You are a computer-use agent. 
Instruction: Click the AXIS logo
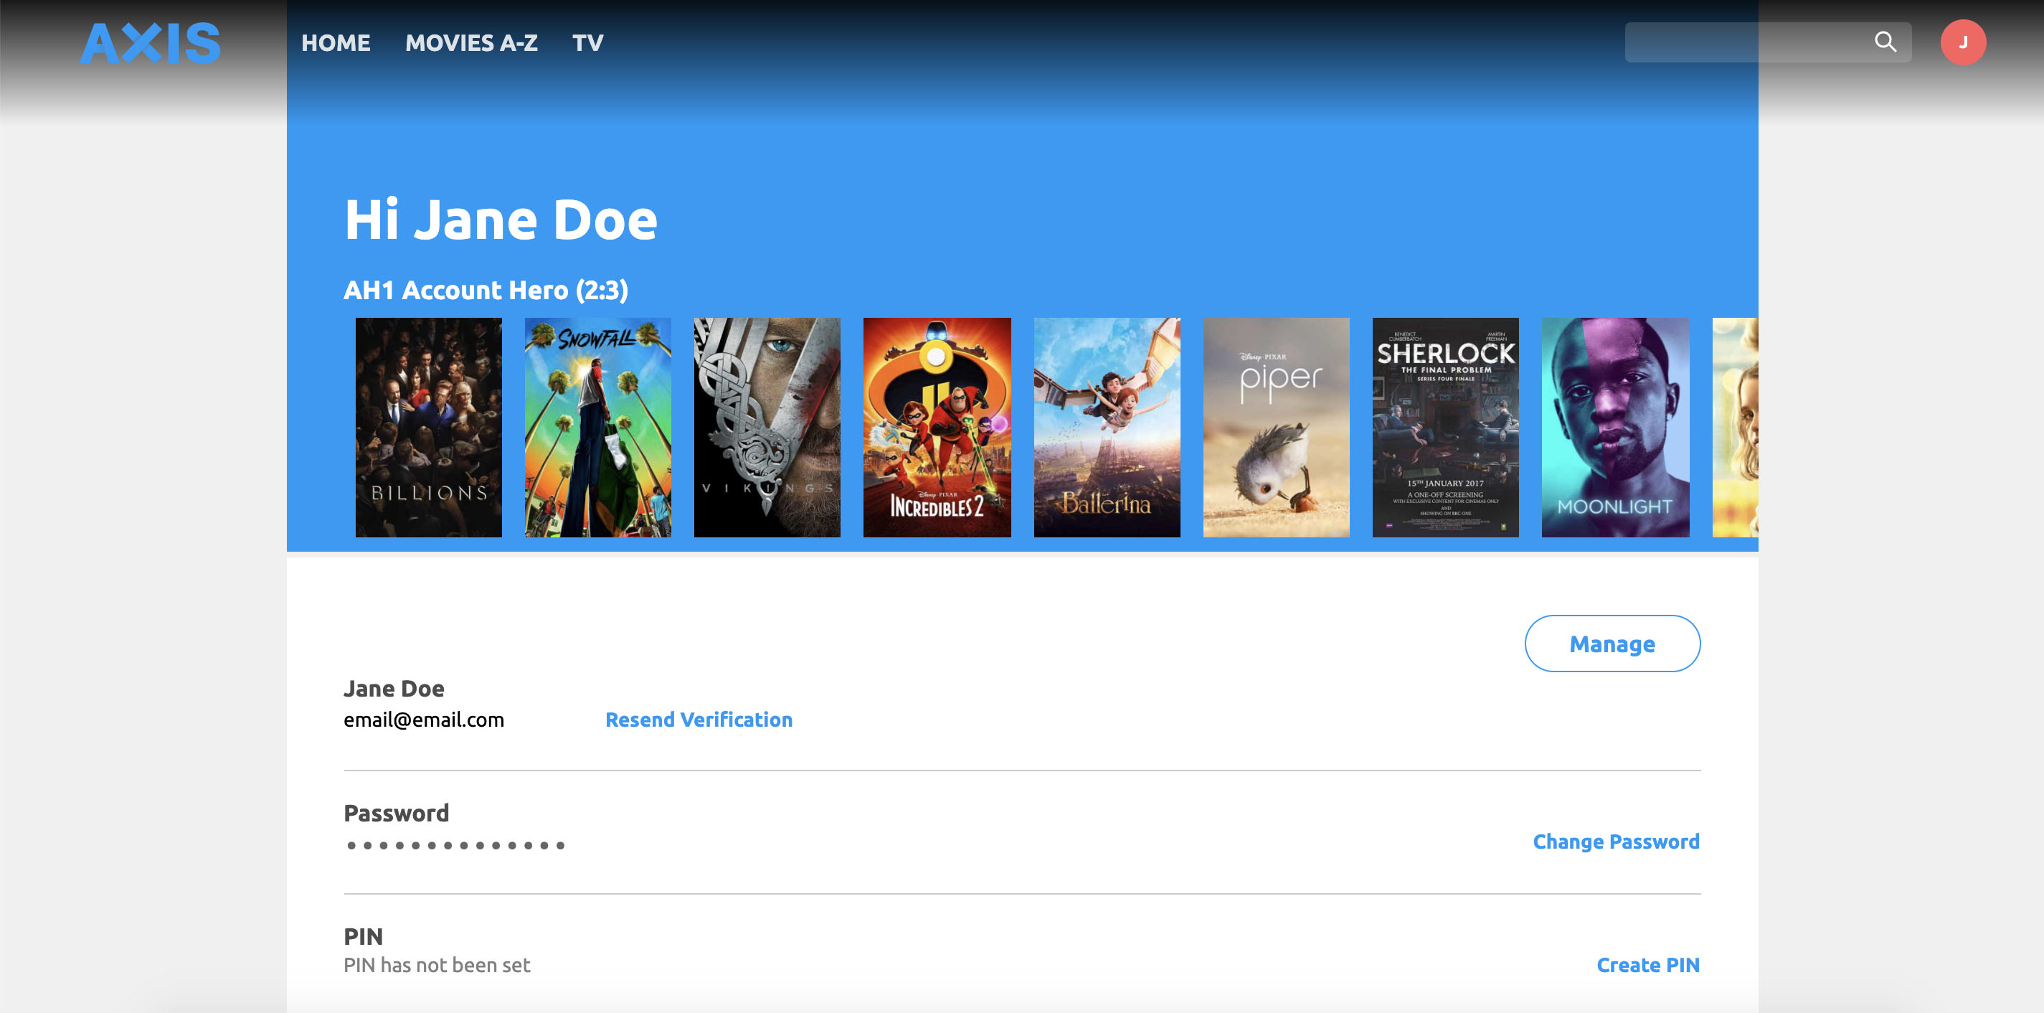tap(150, 43)
